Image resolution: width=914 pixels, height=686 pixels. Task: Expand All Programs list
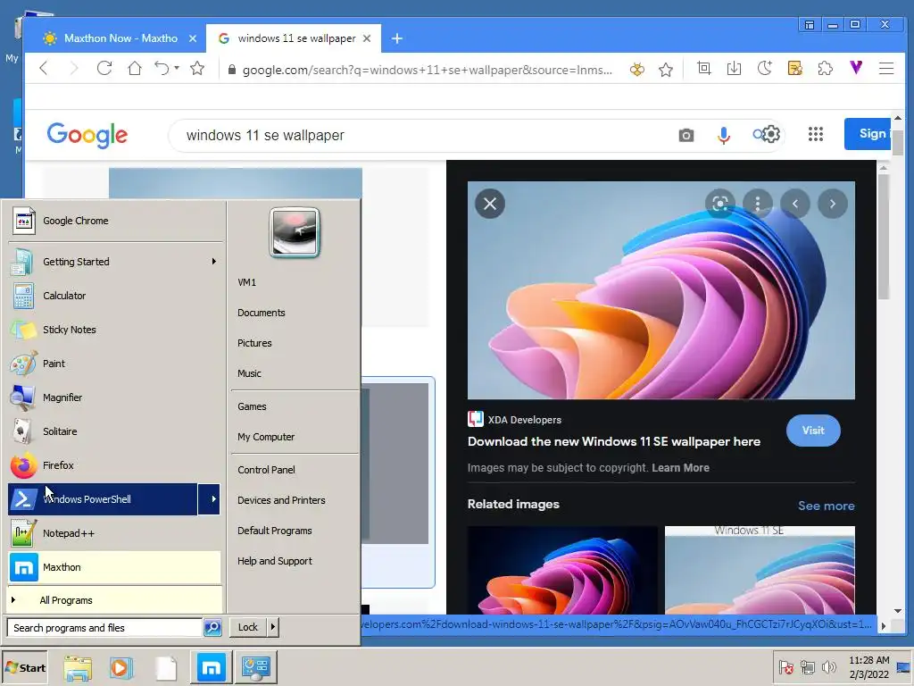click(x=115, y=600)
